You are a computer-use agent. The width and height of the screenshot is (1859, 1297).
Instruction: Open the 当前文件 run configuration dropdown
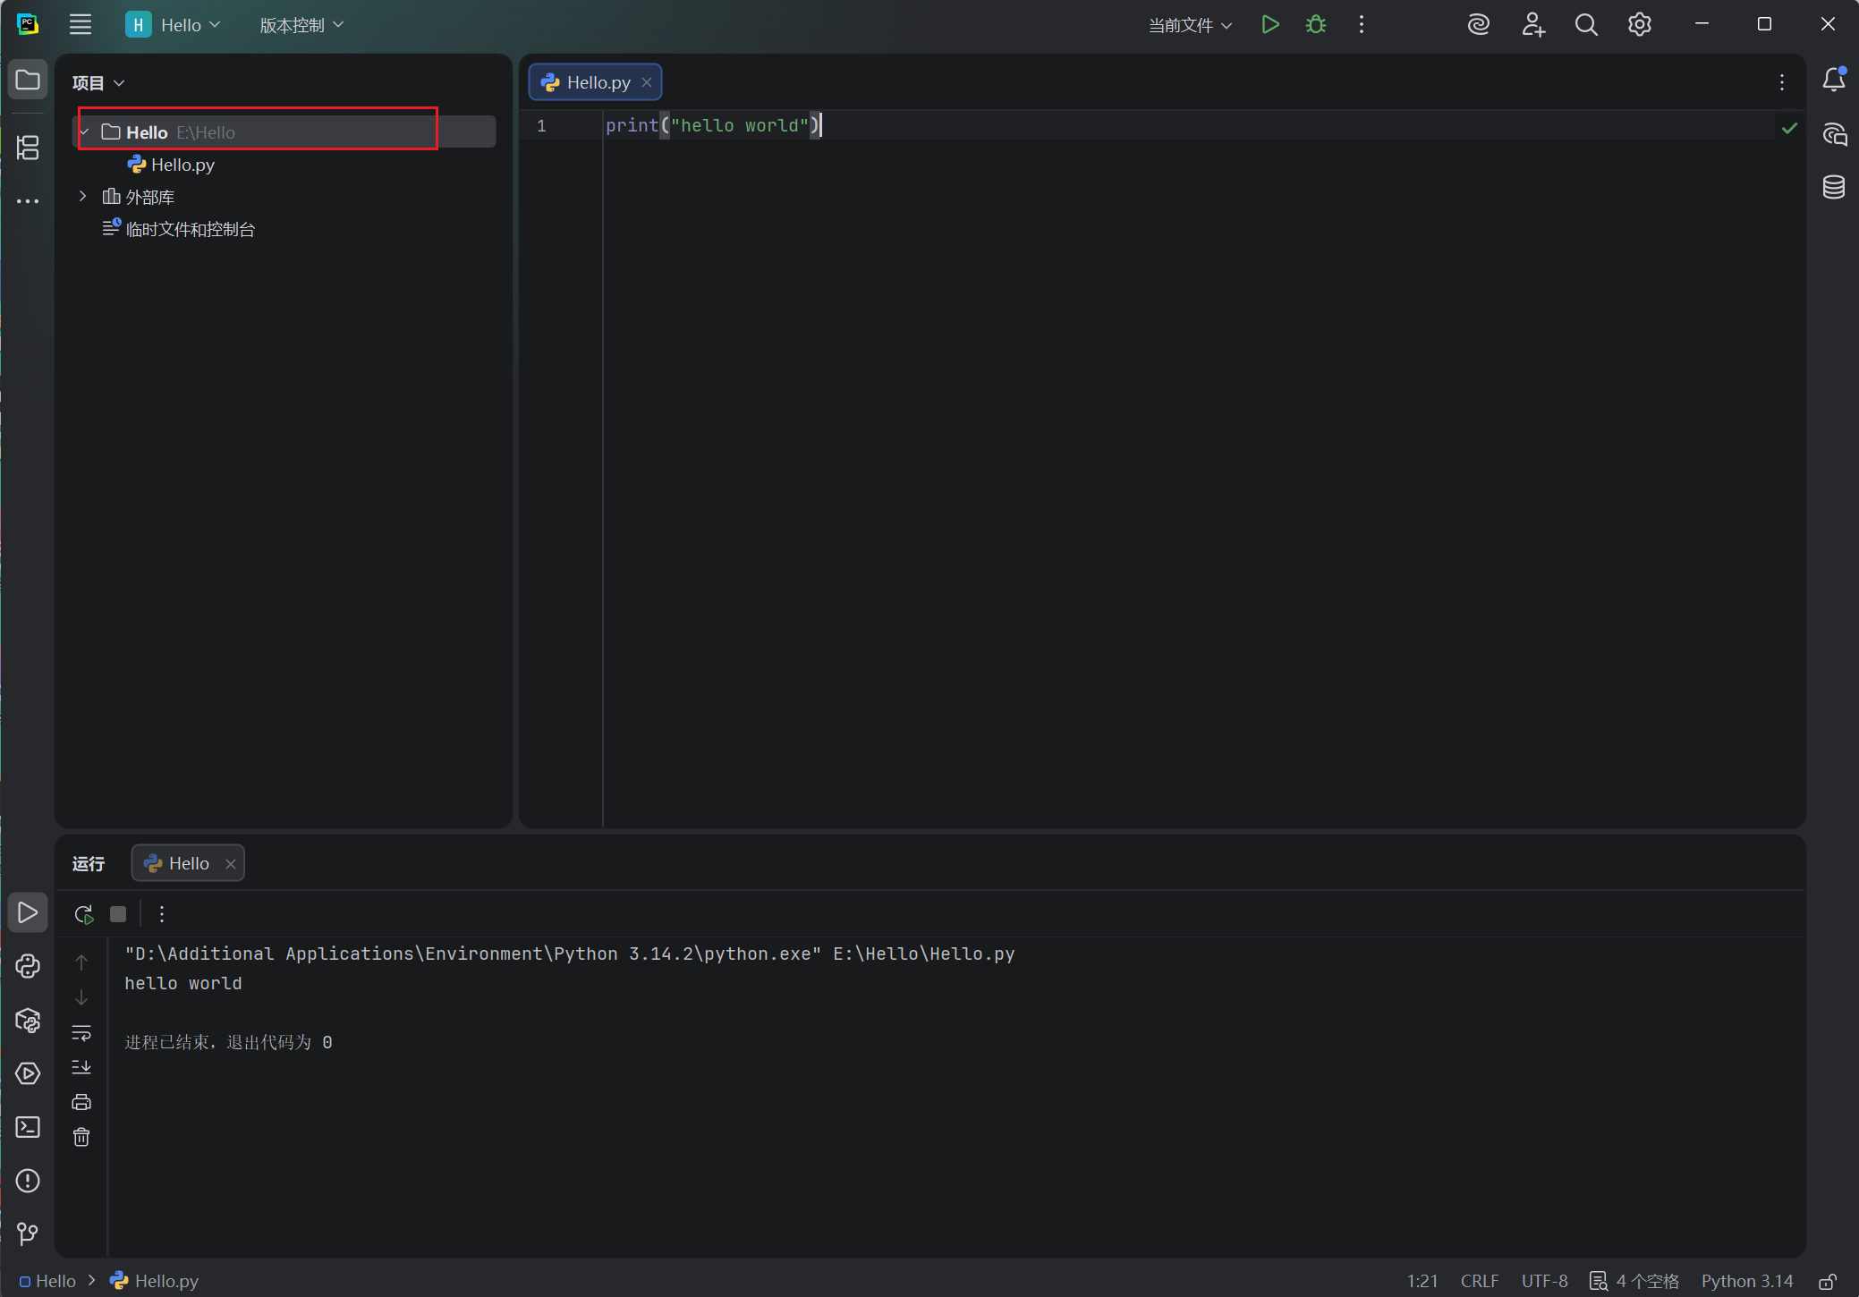pyautogui.click(x=1190, y=26)
